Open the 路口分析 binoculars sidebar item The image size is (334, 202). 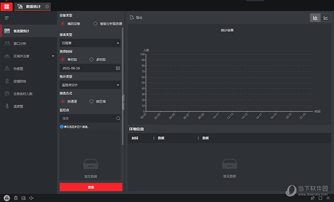[29, 43]
